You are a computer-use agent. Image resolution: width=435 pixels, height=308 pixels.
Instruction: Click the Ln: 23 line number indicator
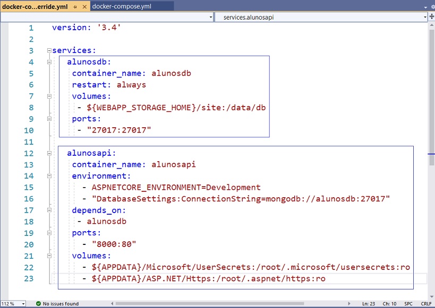369,304
